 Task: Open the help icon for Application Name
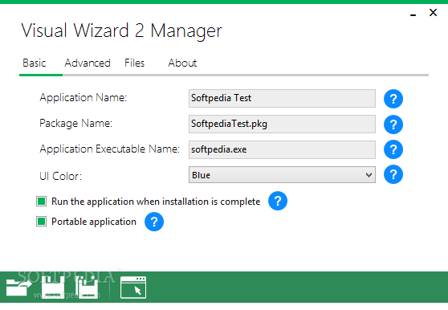pyautogui.click(x=393, y=99)
